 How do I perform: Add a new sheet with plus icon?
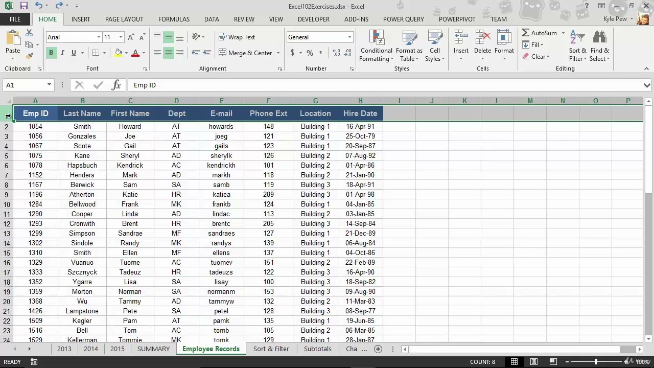(378, 349)
